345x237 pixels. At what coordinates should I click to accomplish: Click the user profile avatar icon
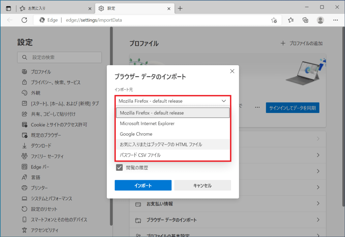point(320,20)
